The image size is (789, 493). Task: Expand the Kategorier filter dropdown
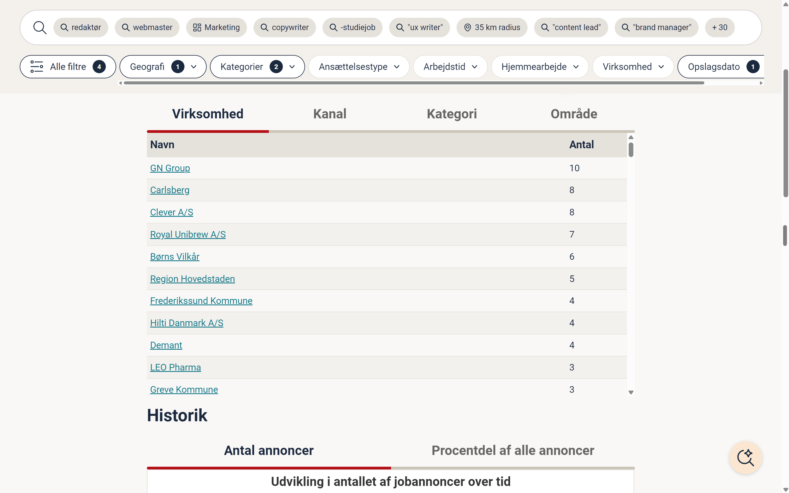[257, 67]
